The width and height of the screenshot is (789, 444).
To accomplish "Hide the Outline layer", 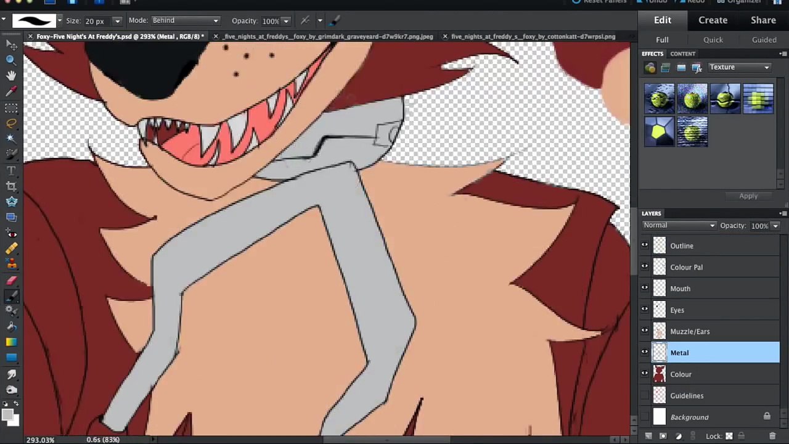I will click(x=645, y=245).
